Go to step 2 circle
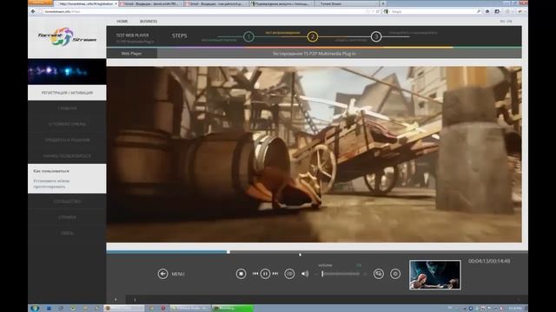The height and width of the screenshot is (312, 556). tap(313, 36)
